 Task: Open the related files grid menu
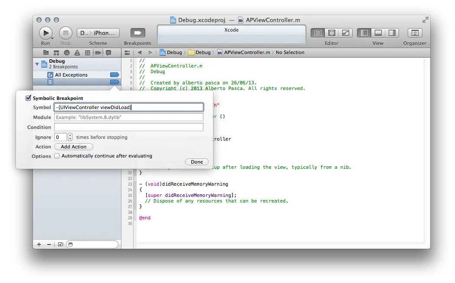pyautogui.click(x=127, y=53)
